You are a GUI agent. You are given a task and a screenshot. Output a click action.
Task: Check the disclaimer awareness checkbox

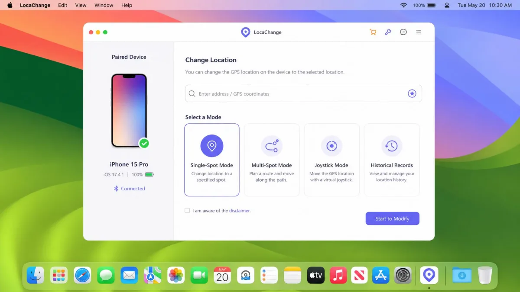tap(187, 211)
